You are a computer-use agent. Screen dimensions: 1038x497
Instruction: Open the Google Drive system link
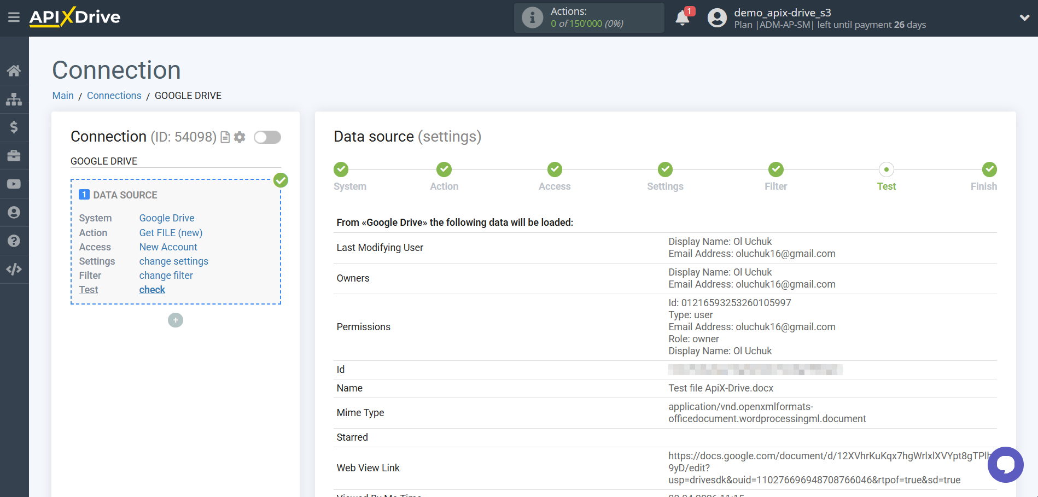167,218
